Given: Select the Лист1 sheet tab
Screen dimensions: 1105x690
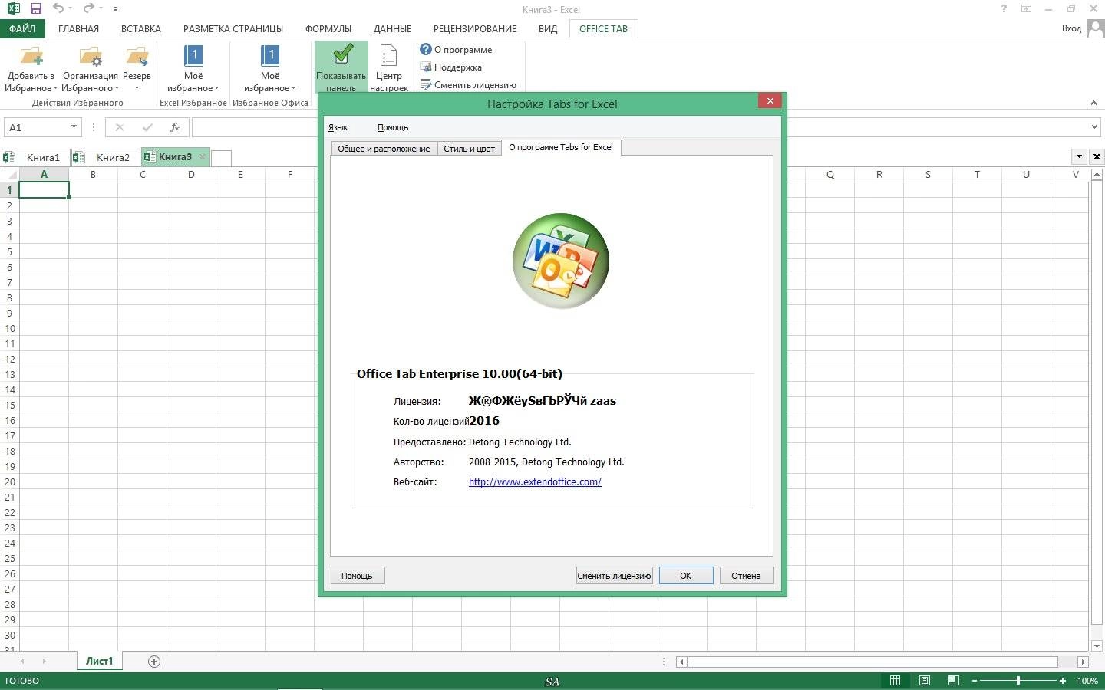Looking at the screenshot, I should point(99,661).
